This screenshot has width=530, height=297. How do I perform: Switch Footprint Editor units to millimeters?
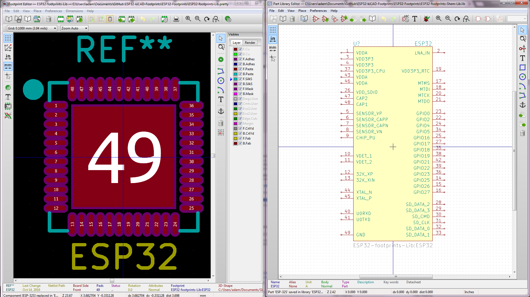[8, 66]
